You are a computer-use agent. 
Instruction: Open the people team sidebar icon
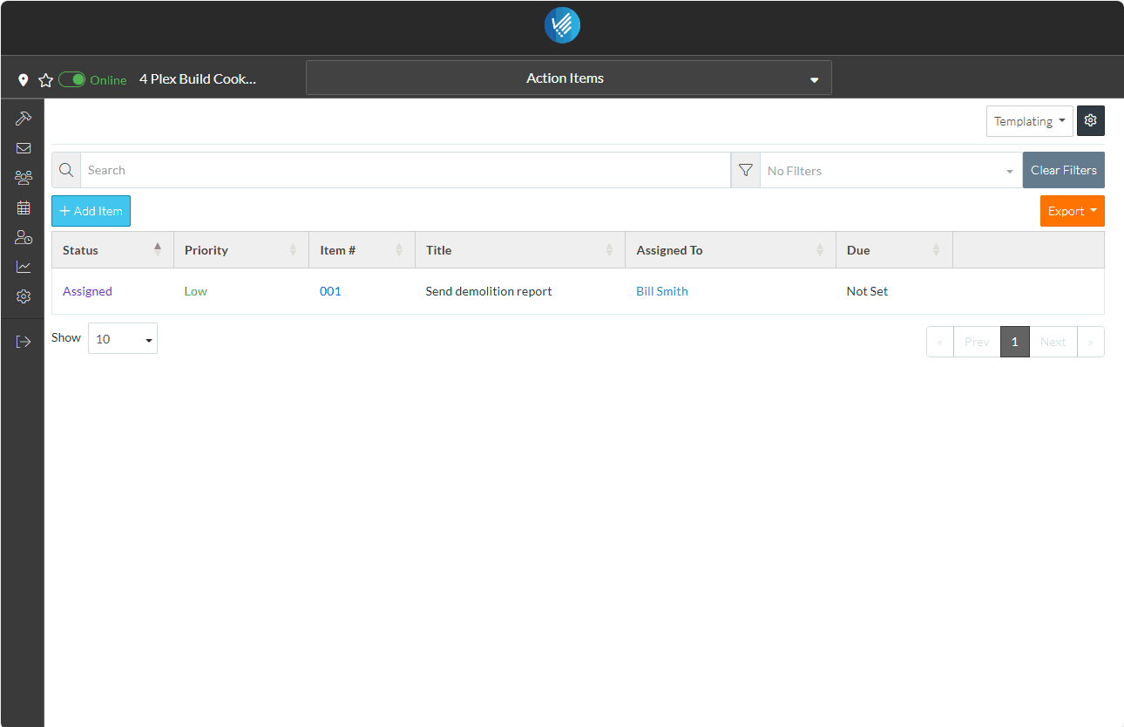(24, 178)
